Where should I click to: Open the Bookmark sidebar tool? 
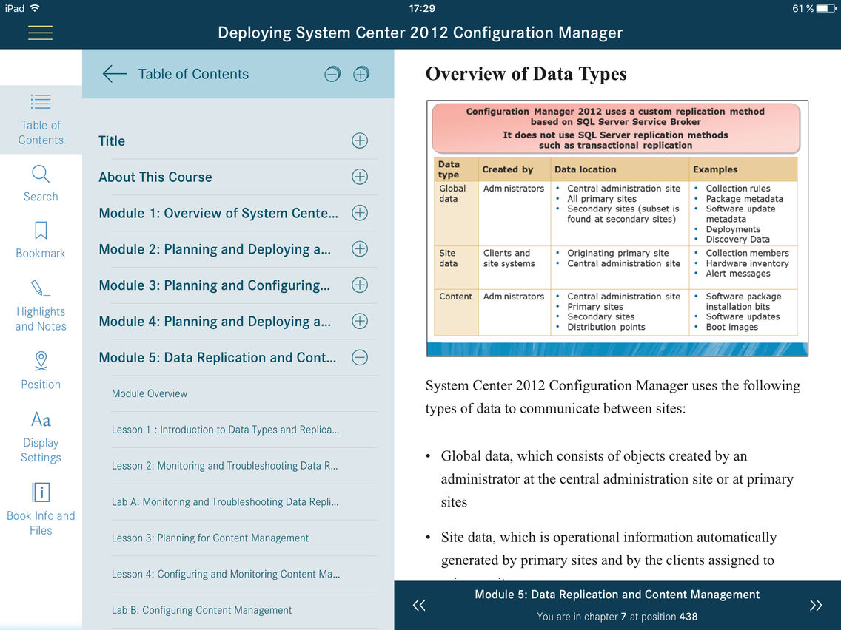(41, 240)
